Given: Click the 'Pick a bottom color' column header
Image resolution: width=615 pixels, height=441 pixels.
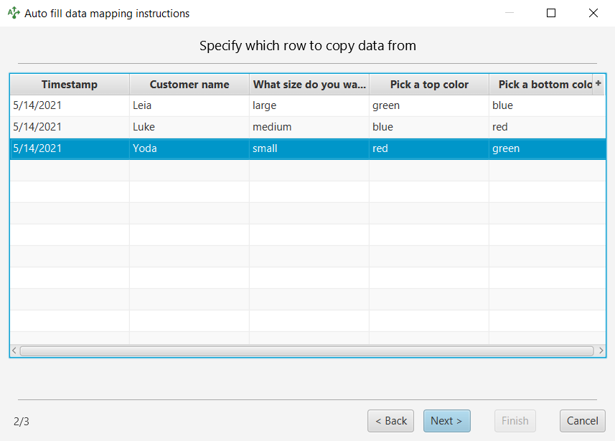Looking at the screenshot, I should (540, 85).
